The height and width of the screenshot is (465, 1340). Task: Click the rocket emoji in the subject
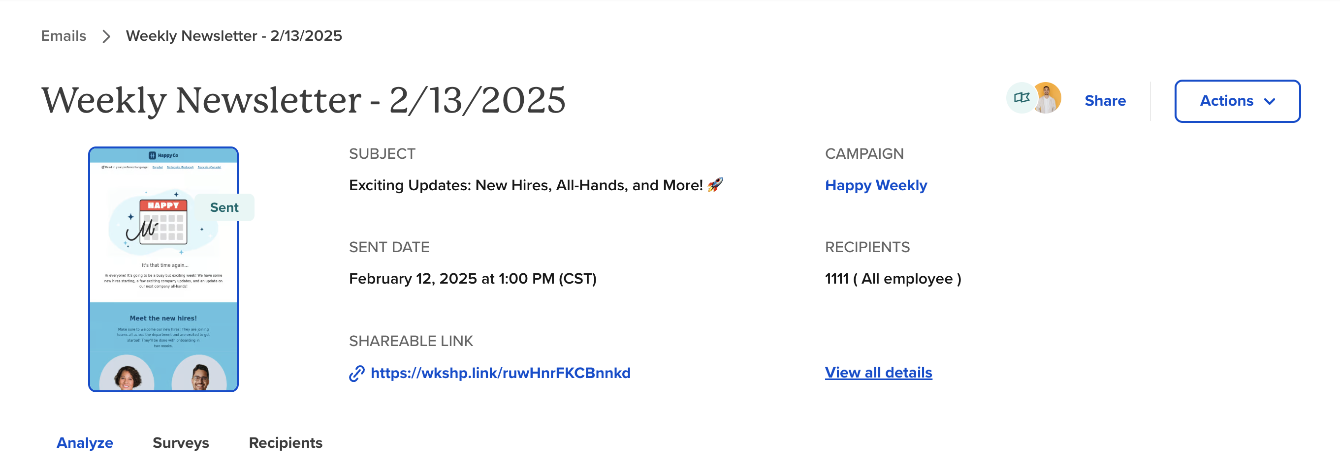tap(715, 184)
